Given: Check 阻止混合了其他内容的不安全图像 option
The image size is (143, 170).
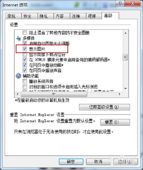Looking at the screenshot, I should click(x=25, y=32).
